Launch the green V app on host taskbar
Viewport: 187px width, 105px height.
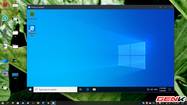(13, 103)
